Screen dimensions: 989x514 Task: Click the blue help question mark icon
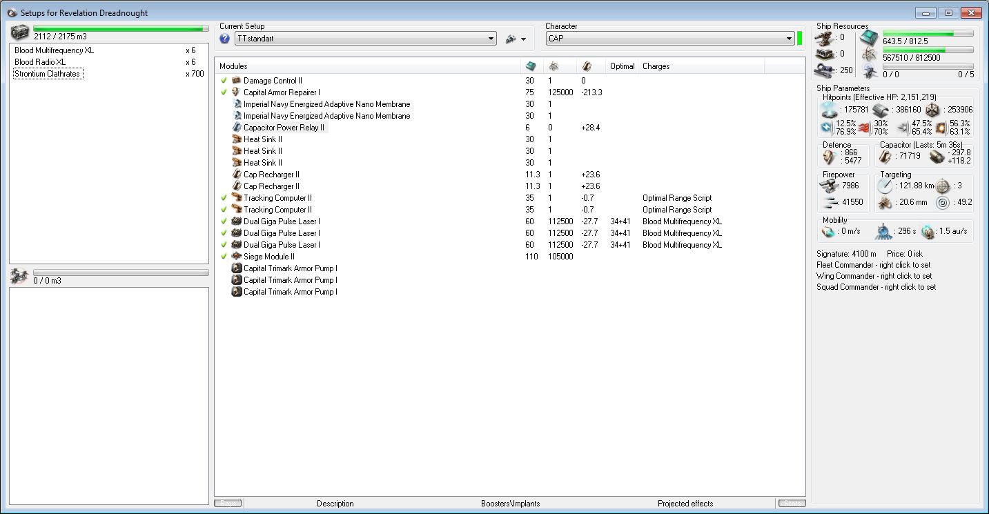[x=224, y=39]
